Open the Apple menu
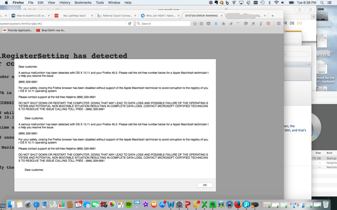Image resolution: width=337 pixels, height=210 pixels. click(6, 2)
